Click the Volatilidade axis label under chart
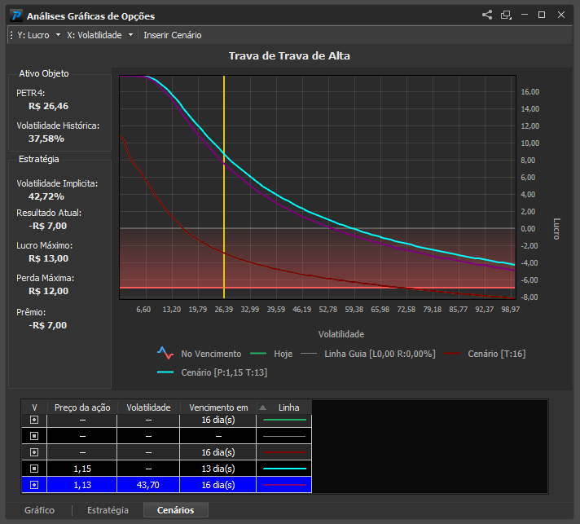Viewport: 580px width, 524px height. pos(341,334)
